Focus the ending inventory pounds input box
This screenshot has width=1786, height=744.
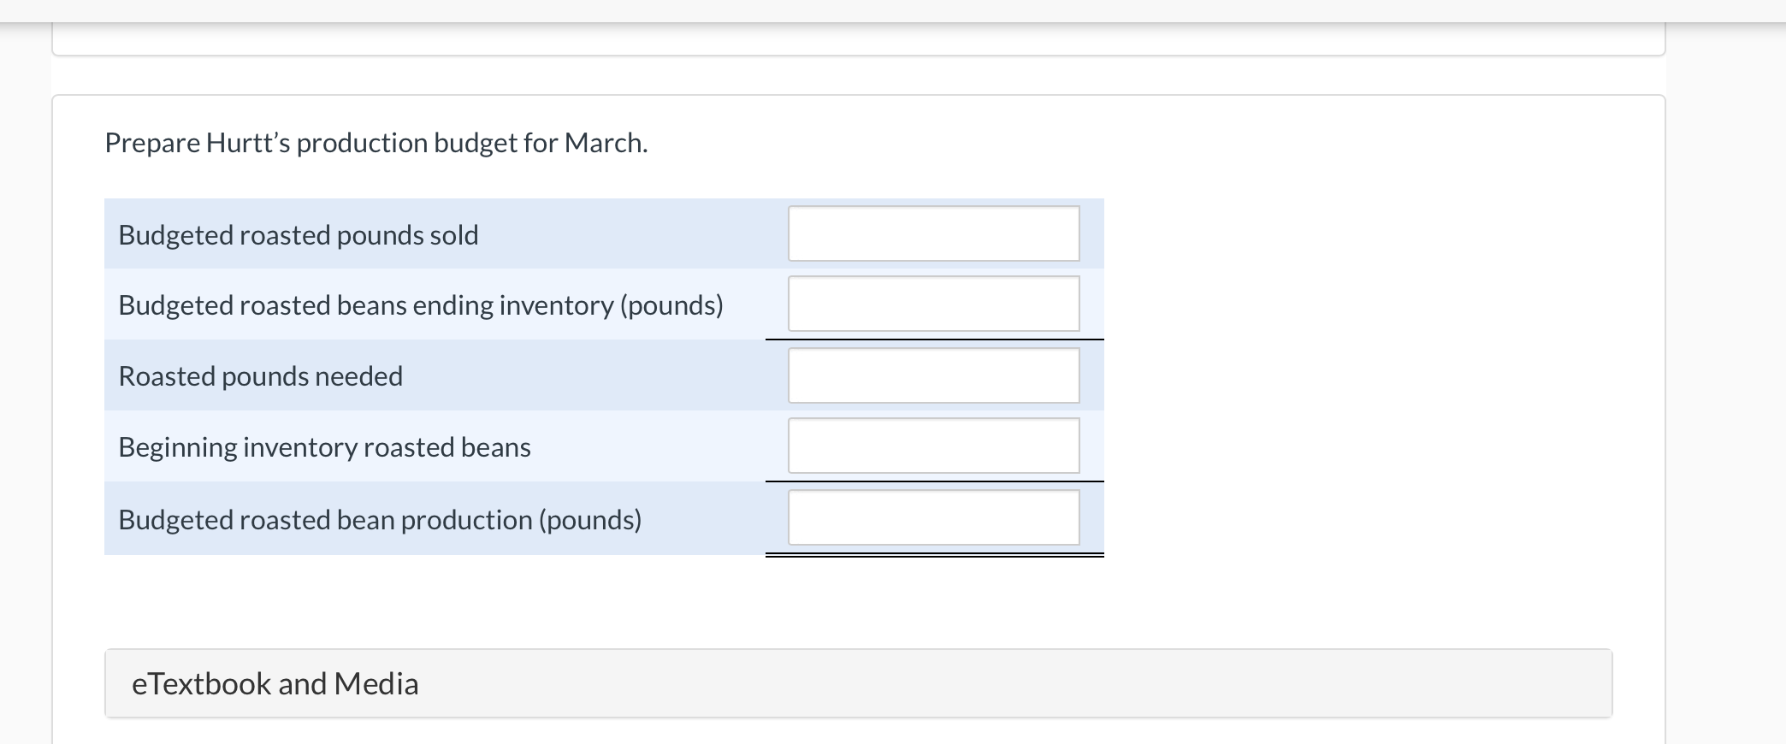click(933, 304)
